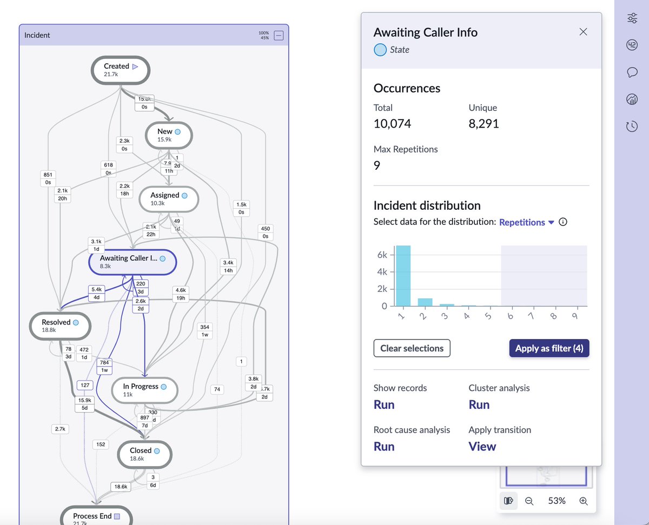This screenshot has width=649, height=525.
Task: Select the Created node
Action: click(120, 70)
